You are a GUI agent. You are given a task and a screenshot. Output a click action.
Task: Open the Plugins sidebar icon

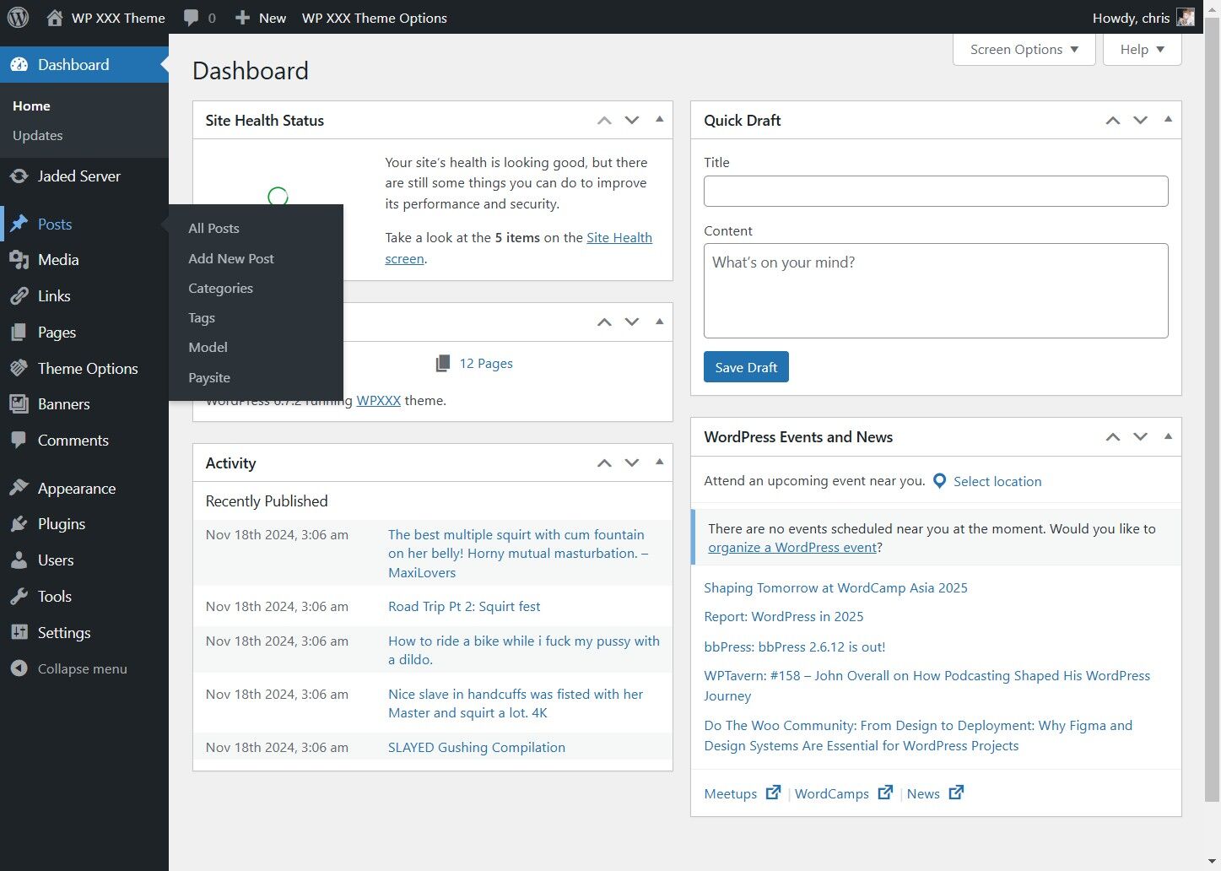pos(19,524)
